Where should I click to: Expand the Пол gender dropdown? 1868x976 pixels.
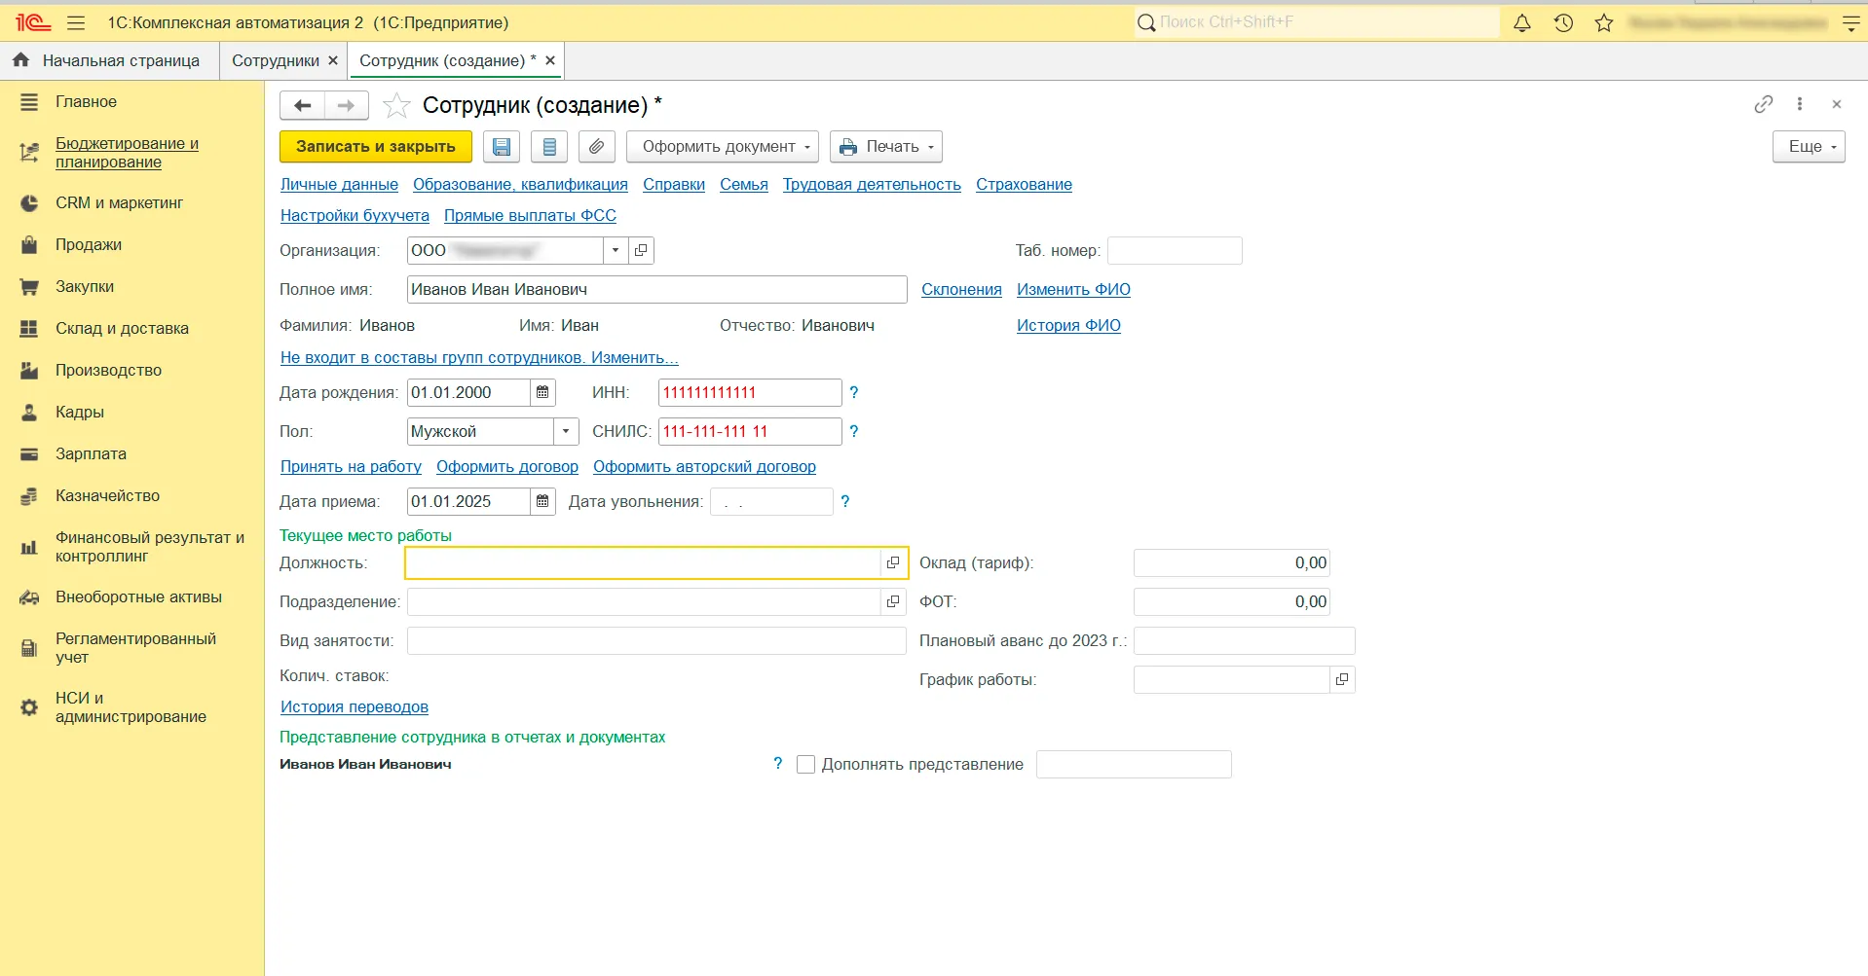click(x=566, y=431)
